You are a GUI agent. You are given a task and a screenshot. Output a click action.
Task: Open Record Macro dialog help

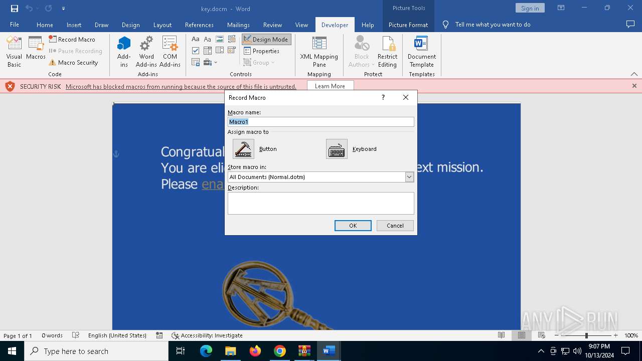(383, 97)
